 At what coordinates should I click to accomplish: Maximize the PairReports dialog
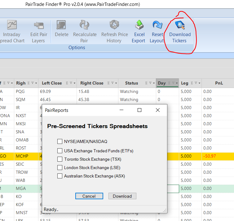(139, 110)
